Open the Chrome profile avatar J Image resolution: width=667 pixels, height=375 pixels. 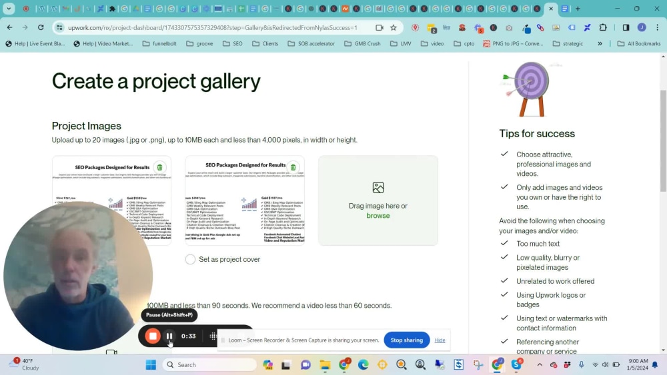point(642,27)
